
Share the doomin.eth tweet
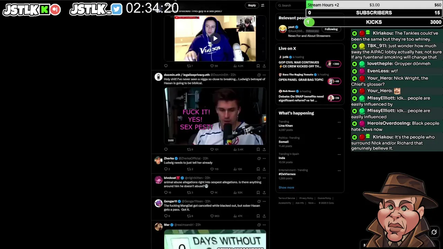coord(264,149)
